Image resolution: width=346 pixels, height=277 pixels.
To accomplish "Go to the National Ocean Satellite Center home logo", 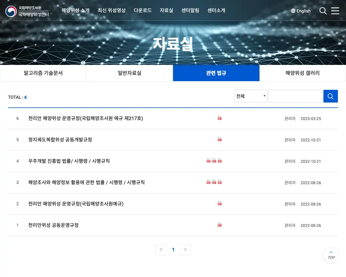I will pyautogui.click(x=27, y=11).
